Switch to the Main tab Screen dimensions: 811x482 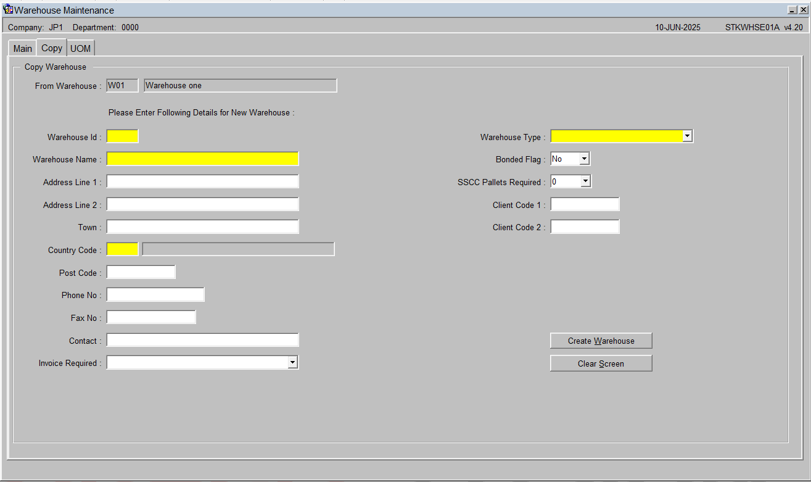(x=23, y=49)
